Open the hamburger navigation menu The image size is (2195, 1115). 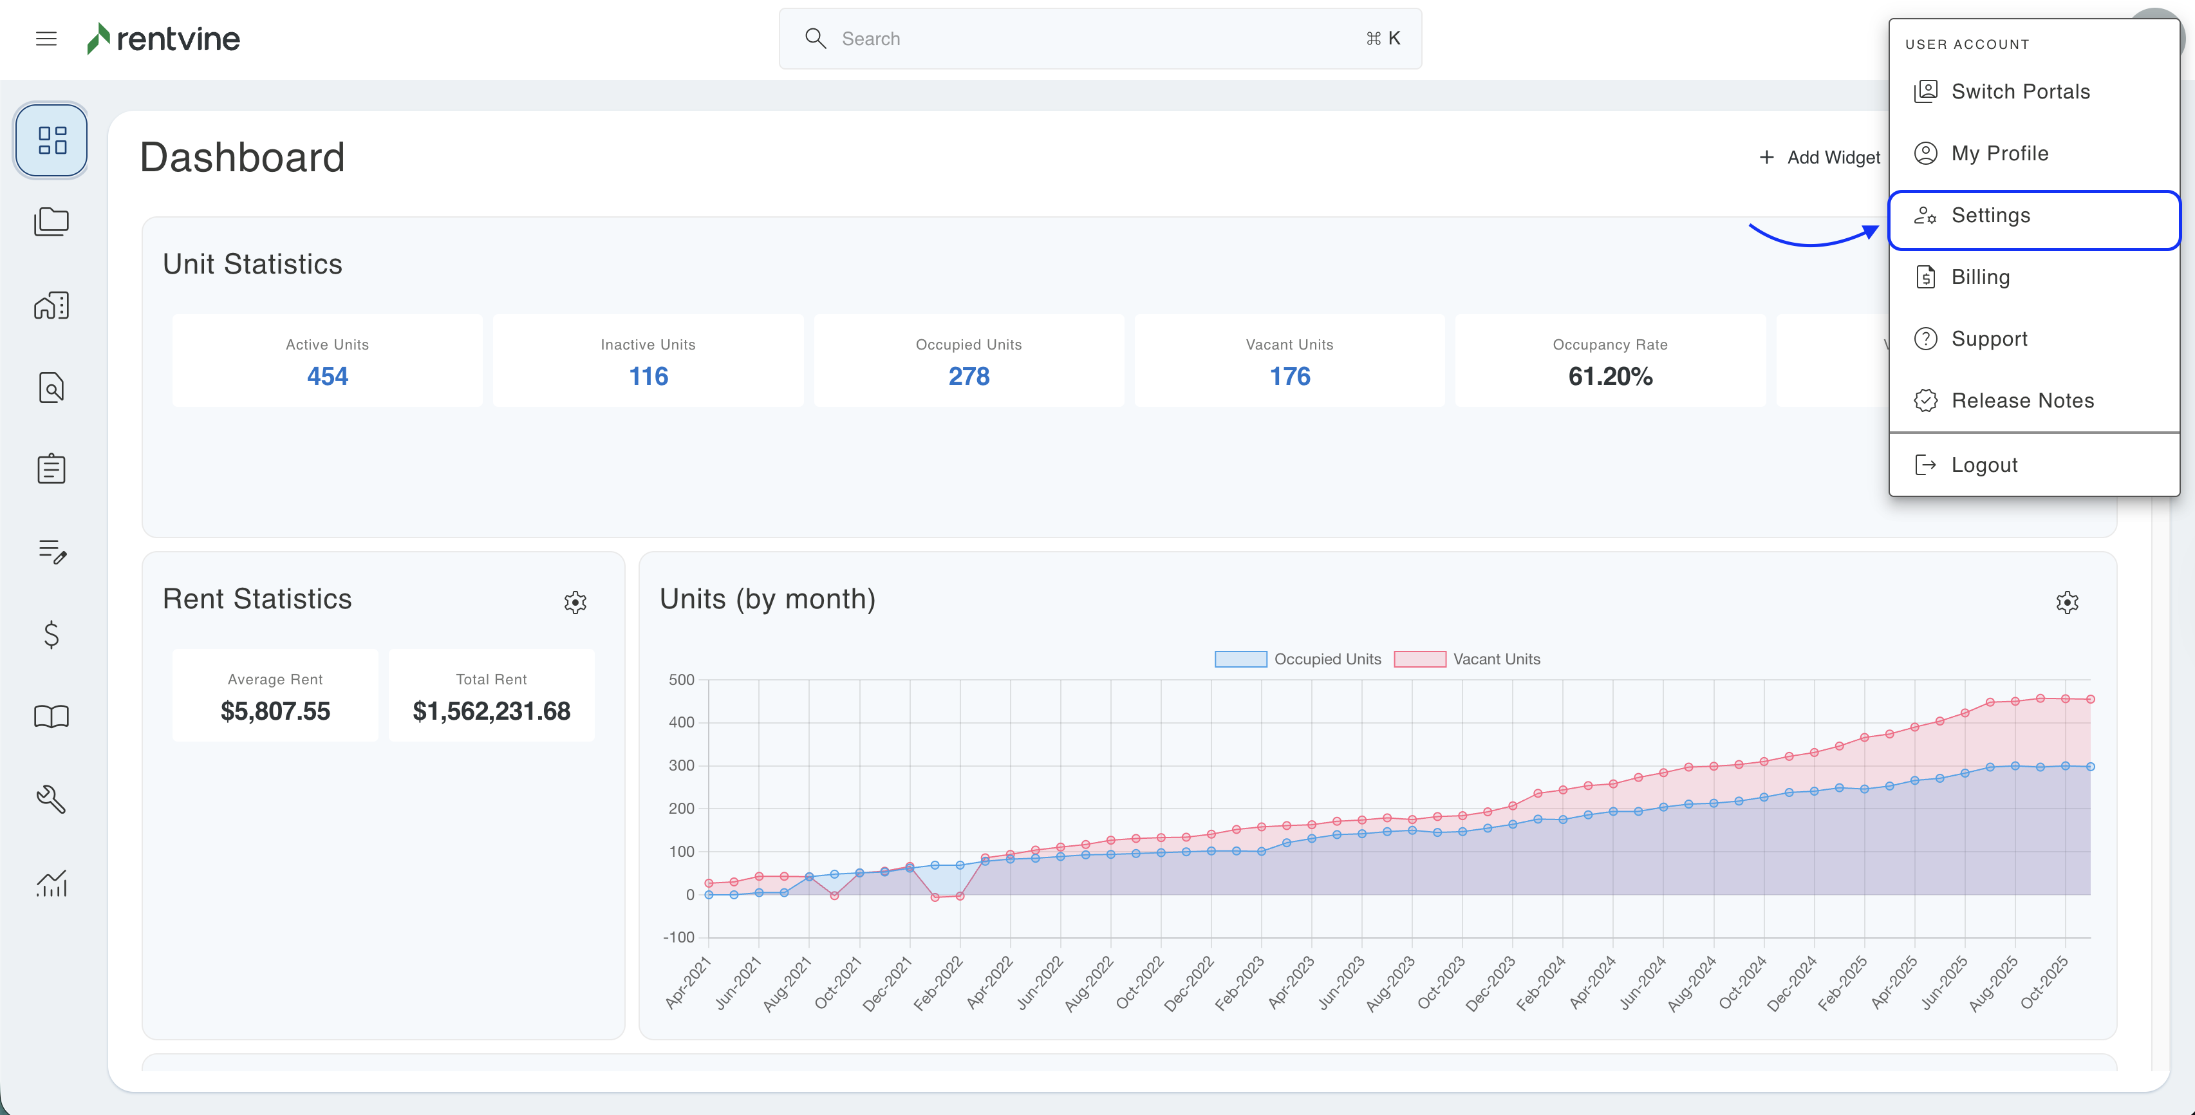(46, 39)
